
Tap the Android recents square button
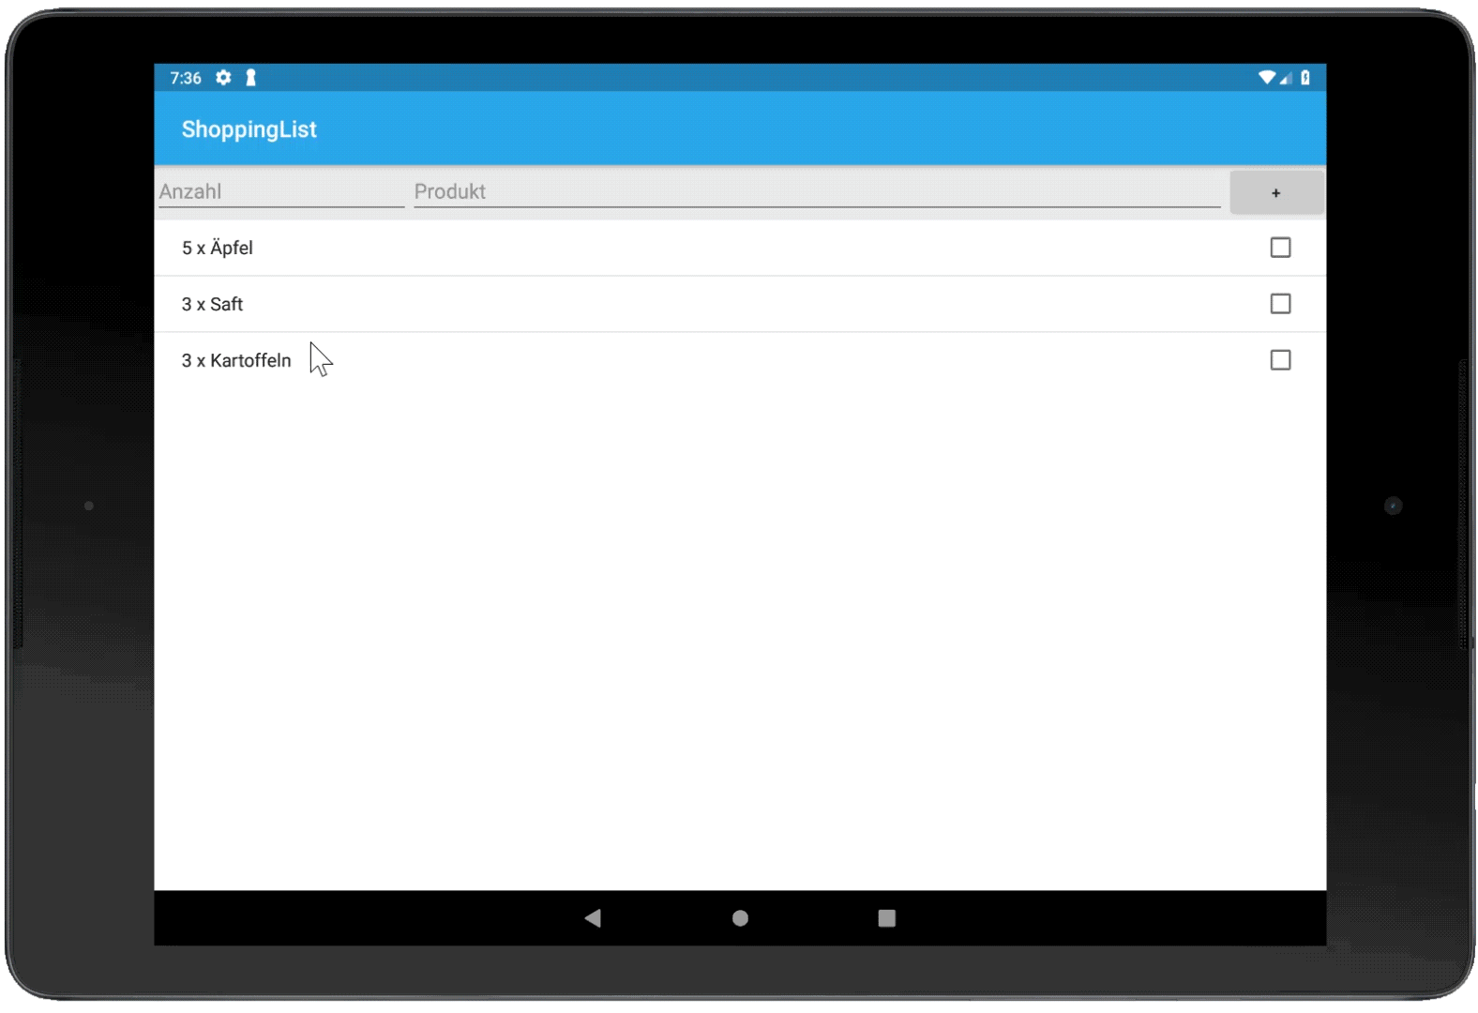click(886, 918)
